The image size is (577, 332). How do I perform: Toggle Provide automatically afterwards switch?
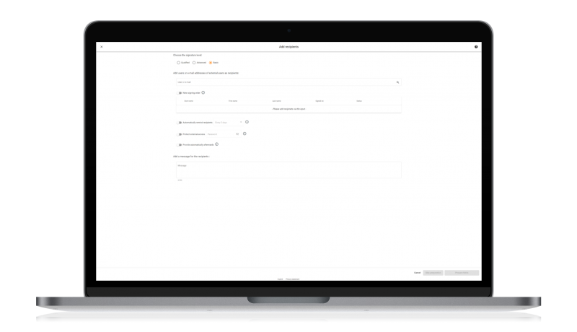180,144
